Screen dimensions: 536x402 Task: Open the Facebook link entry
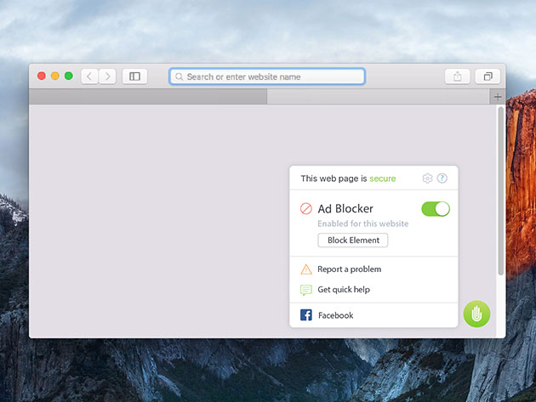(335, 315)
